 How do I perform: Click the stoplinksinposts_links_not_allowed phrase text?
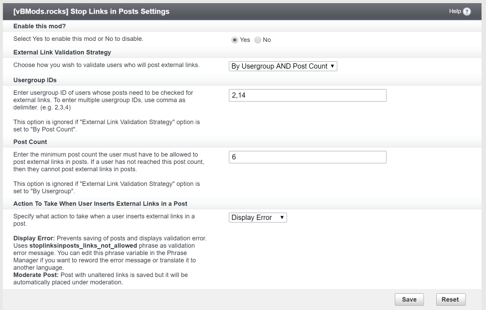click(x=83, y=246)
